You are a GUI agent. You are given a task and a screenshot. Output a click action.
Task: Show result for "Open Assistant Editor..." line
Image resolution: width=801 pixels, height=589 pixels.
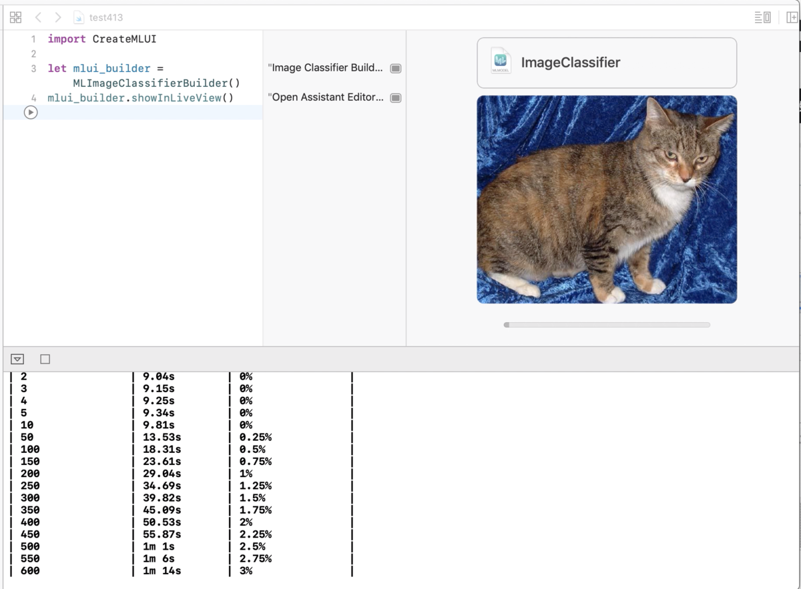(x=396, y=97)
